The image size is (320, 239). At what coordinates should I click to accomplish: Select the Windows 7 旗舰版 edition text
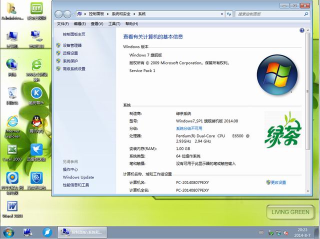(x=145, y=55)
